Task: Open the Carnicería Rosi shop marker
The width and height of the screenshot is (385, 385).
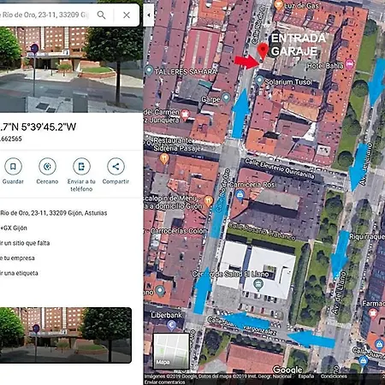Action: click(240, 195)
